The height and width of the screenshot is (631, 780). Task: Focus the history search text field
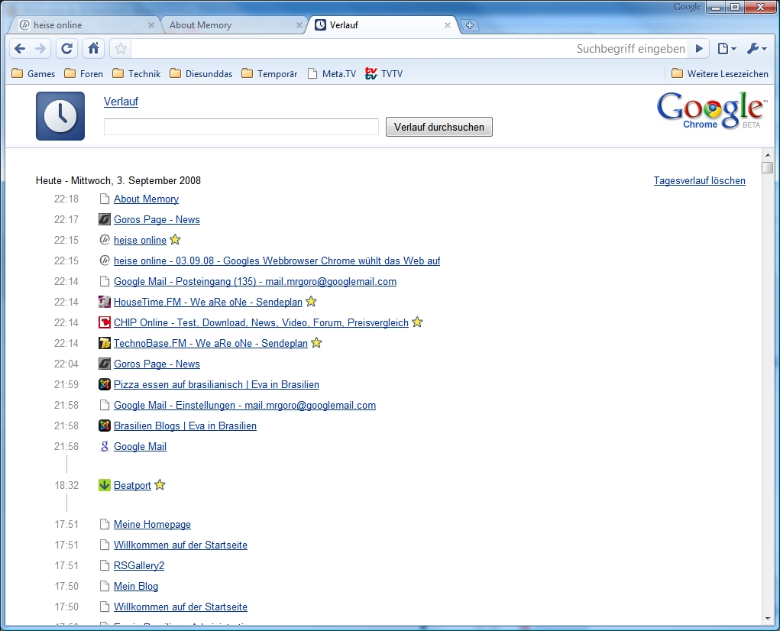[241, 127]
